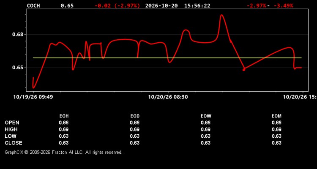Viewport: 317px width, 169px height.
Task: Click the 0.68 y-axis label
Action: 18,34
